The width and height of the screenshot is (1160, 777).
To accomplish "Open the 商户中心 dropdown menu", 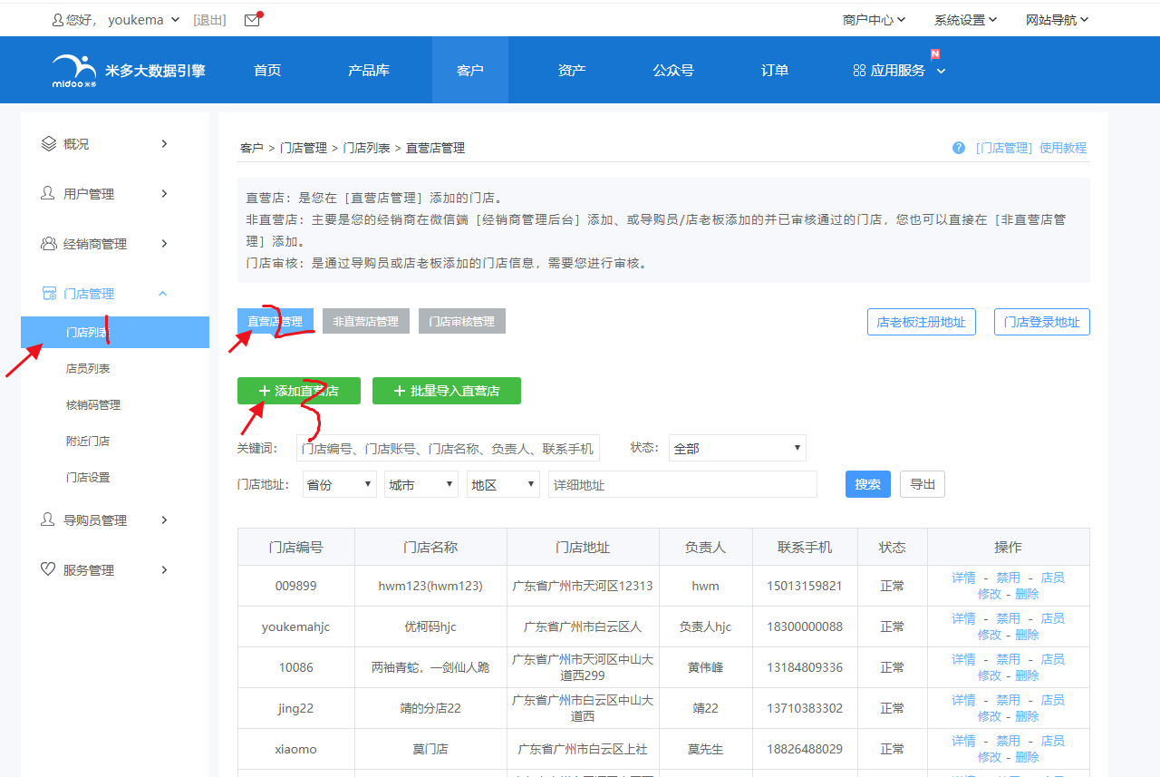I will coord(874,20).
